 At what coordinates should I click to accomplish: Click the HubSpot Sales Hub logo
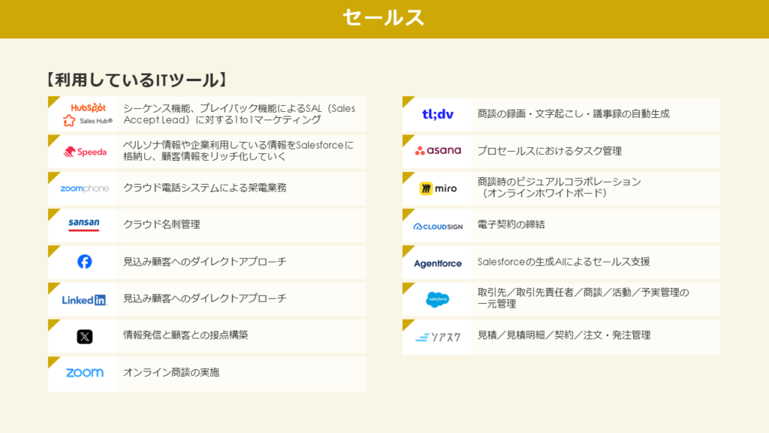tap(84, 114)
